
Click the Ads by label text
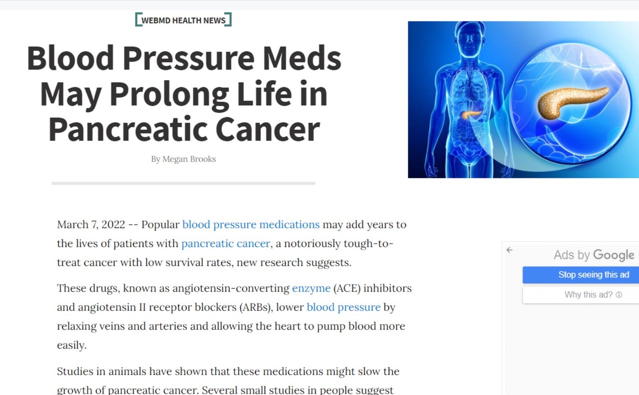click(572, 255)
